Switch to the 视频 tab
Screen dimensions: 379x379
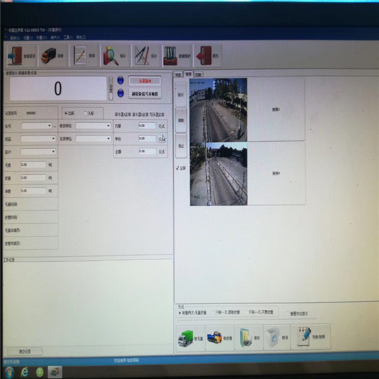tap(188, 74)
